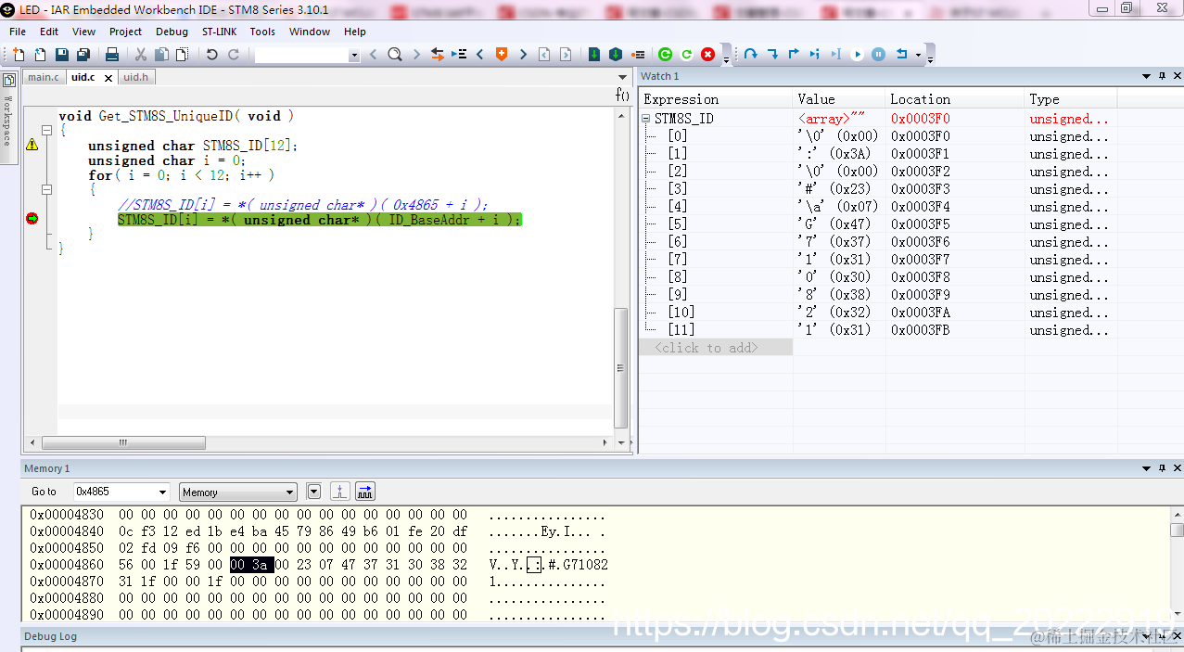Click the Reset debugger icon
1184x652 pixels.
[x=901, y=55]
